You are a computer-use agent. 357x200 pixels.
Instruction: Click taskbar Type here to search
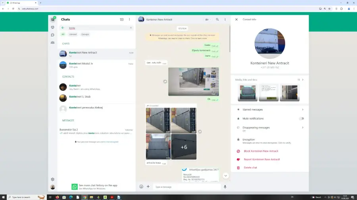pos(27,197)
